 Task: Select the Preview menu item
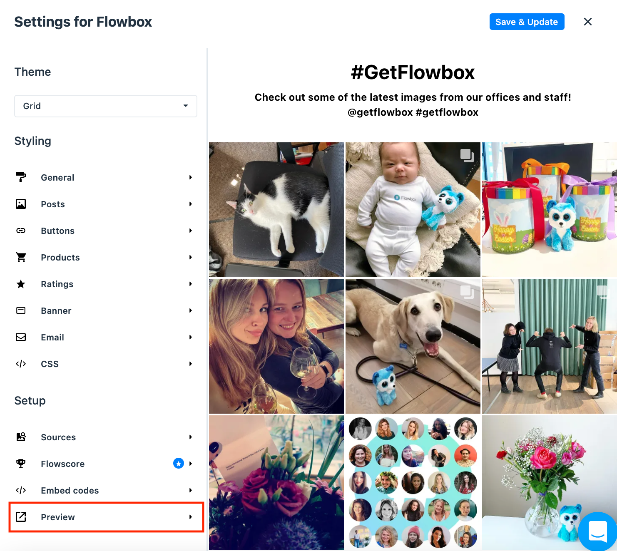pos(58,517)
